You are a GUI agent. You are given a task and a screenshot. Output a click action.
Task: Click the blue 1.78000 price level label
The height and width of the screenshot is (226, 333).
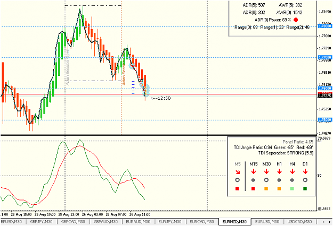tap(324, 26)
